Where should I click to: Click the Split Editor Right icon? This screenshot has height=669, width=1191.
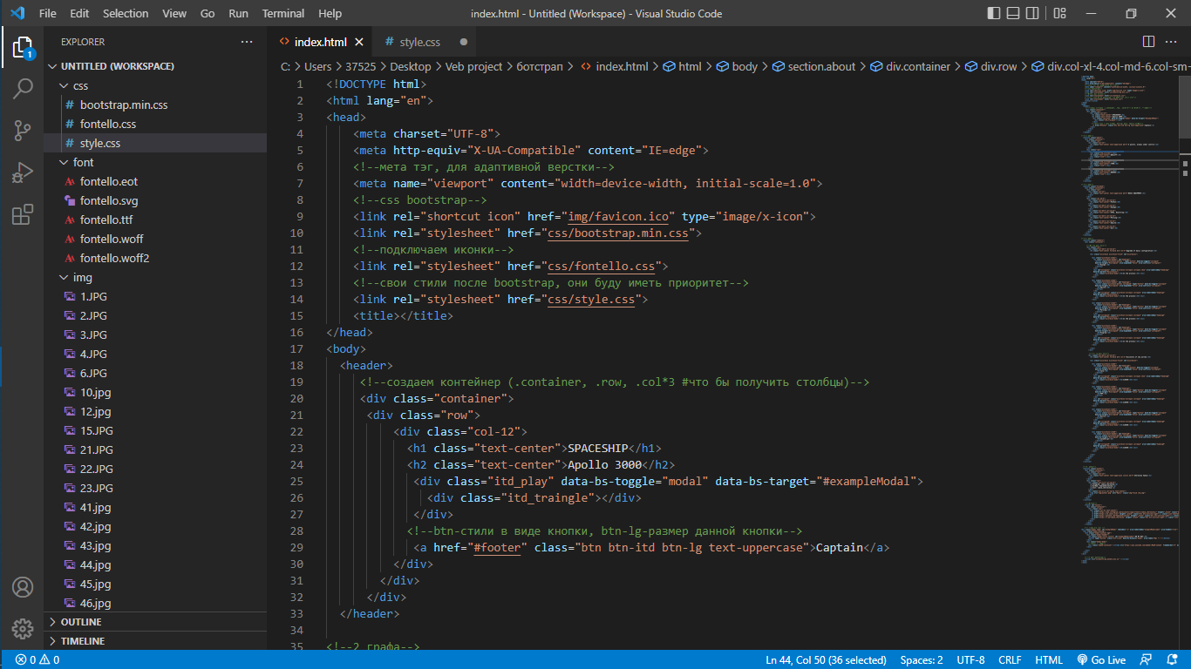point(1148,42)
